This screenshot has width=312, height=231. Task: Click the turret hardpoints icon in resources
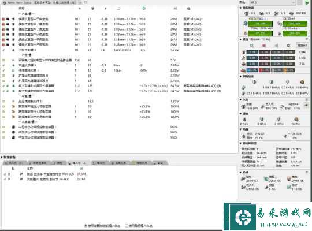point(246,13)
